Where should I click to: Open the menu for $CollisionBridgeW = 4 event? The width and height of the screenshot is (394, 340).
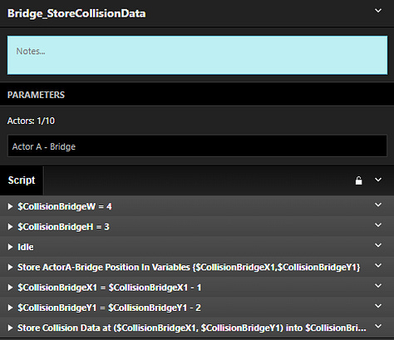pos(378,204)
